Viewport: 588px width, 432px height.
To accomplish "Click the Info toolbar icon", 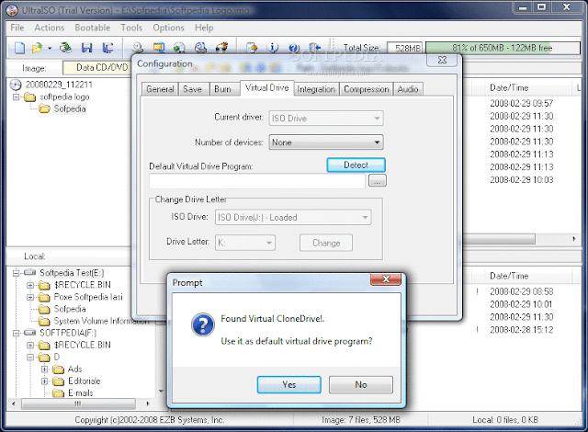I will point(273,48).
